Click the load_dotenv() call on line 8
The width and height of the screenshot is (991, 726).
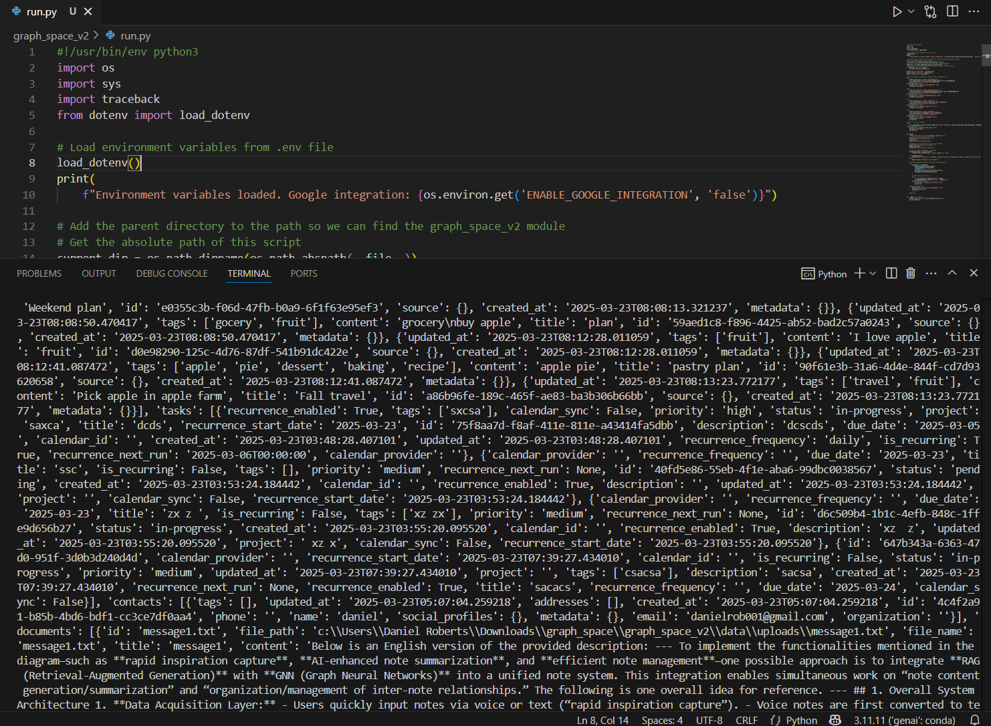click(99, 162)
